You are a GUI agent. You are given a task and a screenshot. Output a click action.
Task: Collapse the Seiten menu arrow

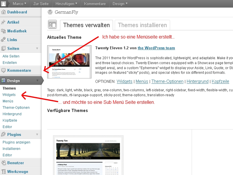(37, 48)
